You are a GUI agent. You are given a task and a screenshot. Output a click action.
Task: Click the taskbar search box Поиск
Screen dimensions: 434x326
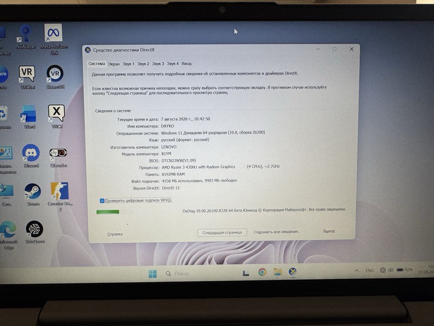pos(177,274)
